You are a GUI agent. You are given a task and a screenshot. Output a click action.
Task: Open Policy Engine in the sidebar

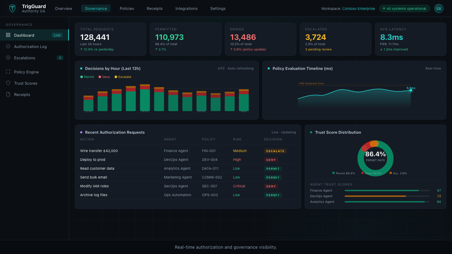click(x=34, y=72)
